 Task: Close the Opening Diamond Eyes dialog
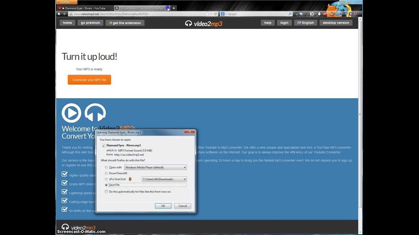pyautogui.click(x=190, y=132)
